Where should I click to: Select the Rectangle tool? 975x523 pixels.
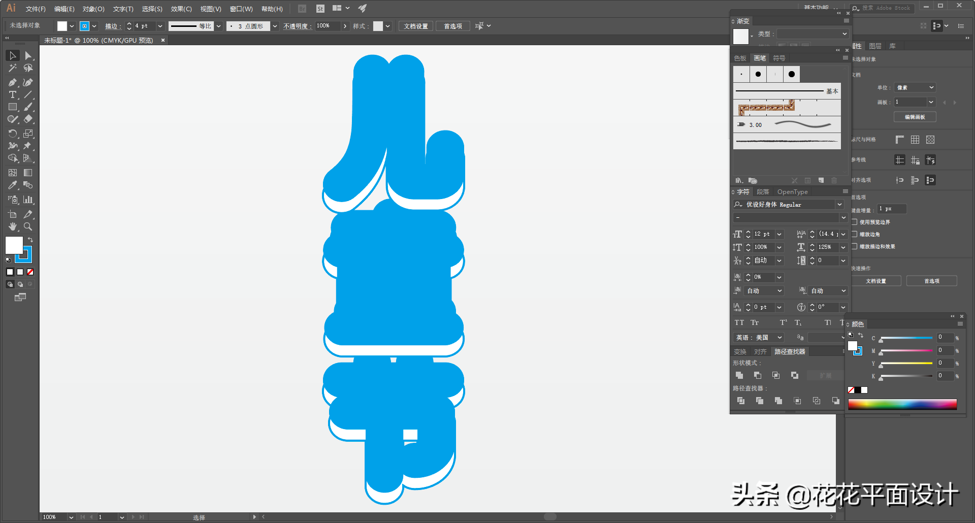tap(13, 107)
